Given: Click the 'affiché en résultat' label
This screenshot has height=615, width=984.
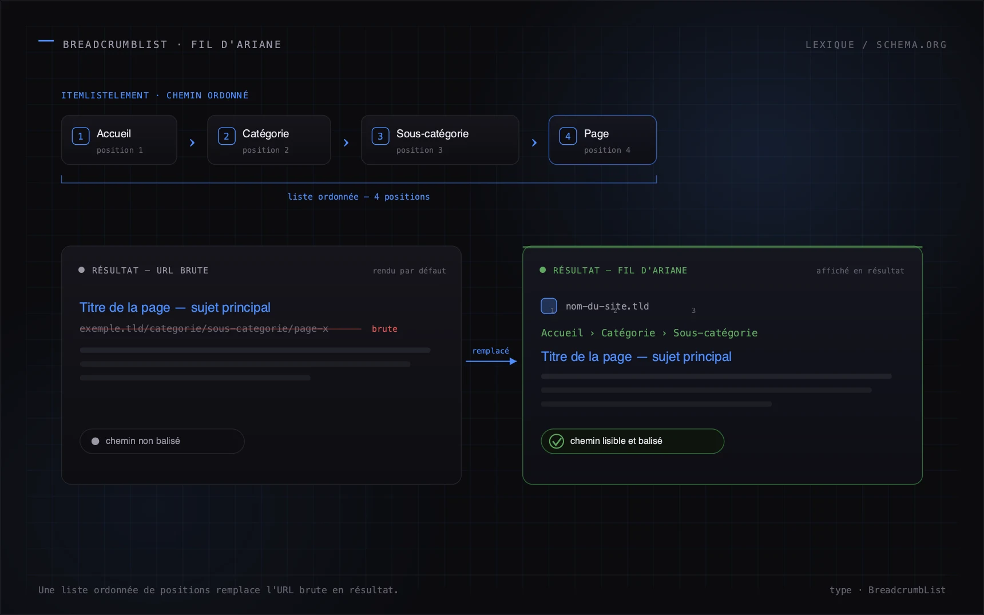Looking at the screenshot, I should 860,271.
